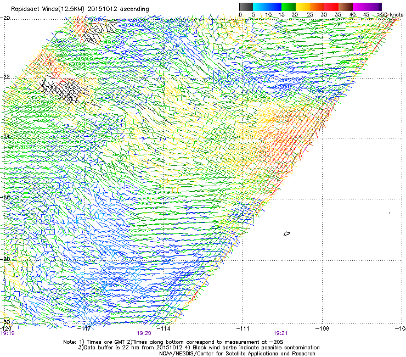Image resolution: width=406 pixels, height=357 pixels.
Task: Click the colorbar '35' speed label
Action: (338, 15)
